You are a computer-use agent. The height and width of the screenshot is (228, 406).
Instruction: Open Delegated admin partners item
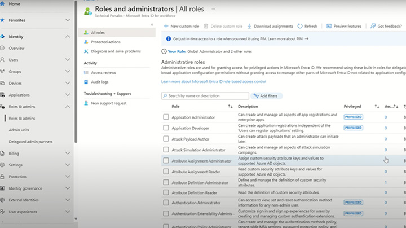pyautogui.click(x=30, y=142)
